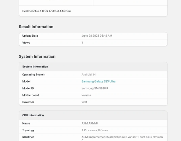Click the Model row label

point(26,81)
